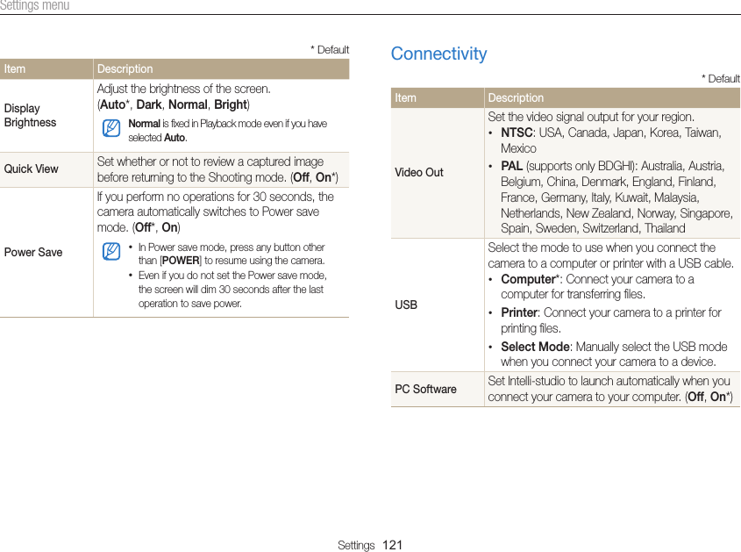
Task: Click 'Adjust the brightness of the screen.' text
Action: click(x=184, y=89)
